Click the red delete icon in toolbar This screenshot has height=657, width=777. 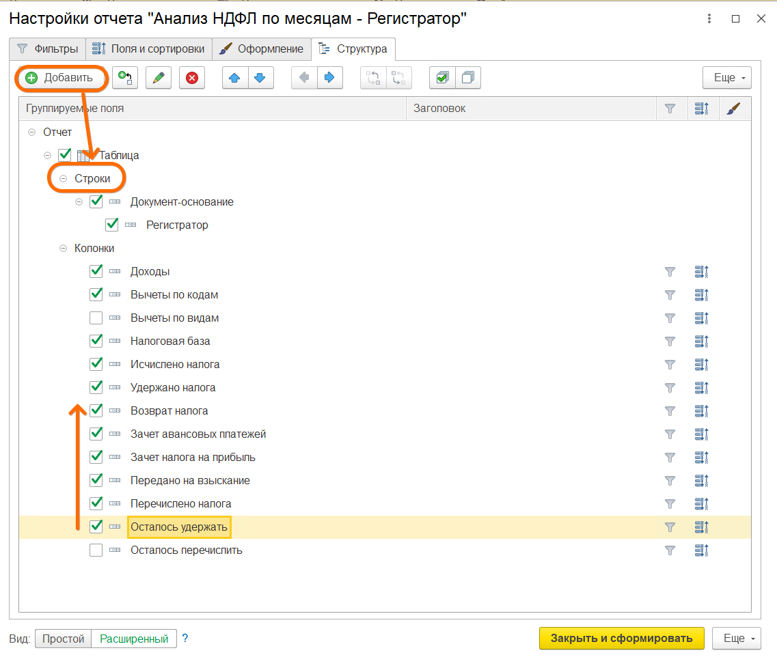tap(192, 78)
